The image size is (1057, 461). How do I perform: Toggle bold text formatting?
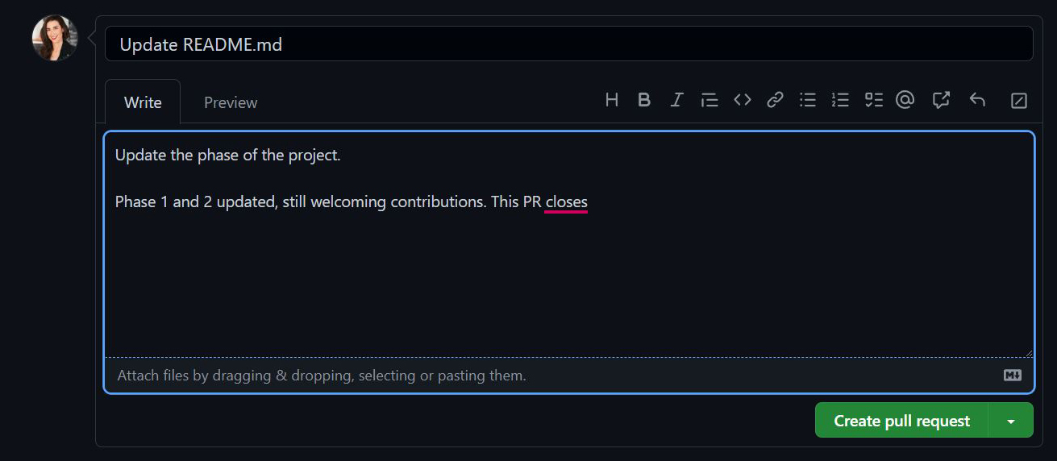point(644,100)
